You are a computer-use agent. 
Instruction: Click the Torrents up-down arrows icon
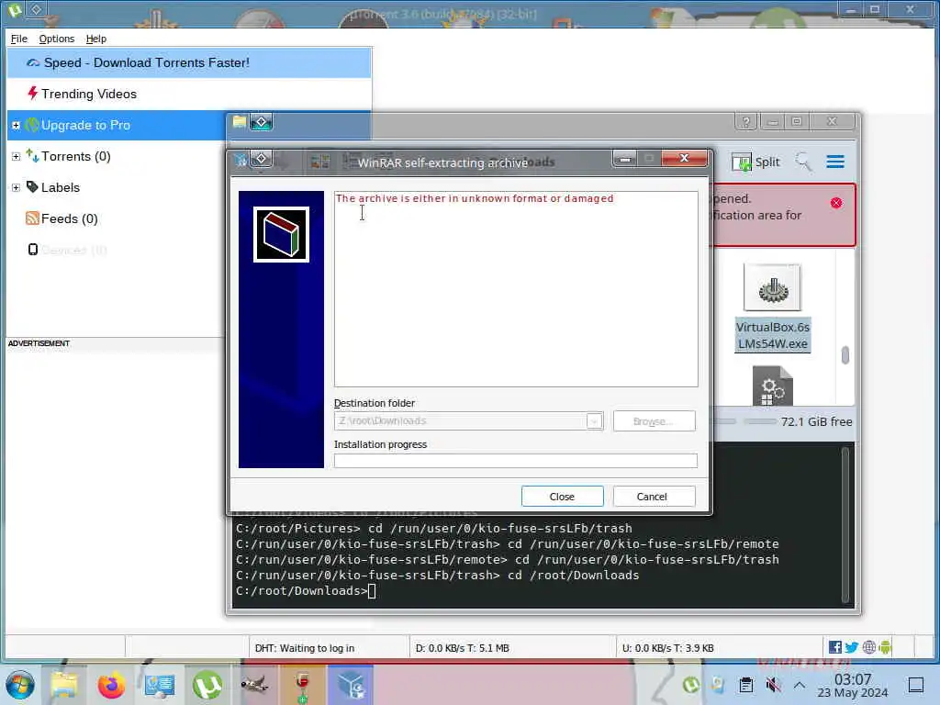pos(32,156)
